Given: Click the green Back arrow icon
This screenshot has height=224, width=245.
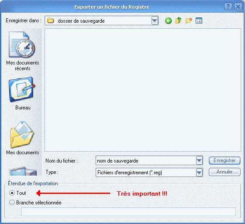Looking at the screenshot, I should (x=168, y=20).
